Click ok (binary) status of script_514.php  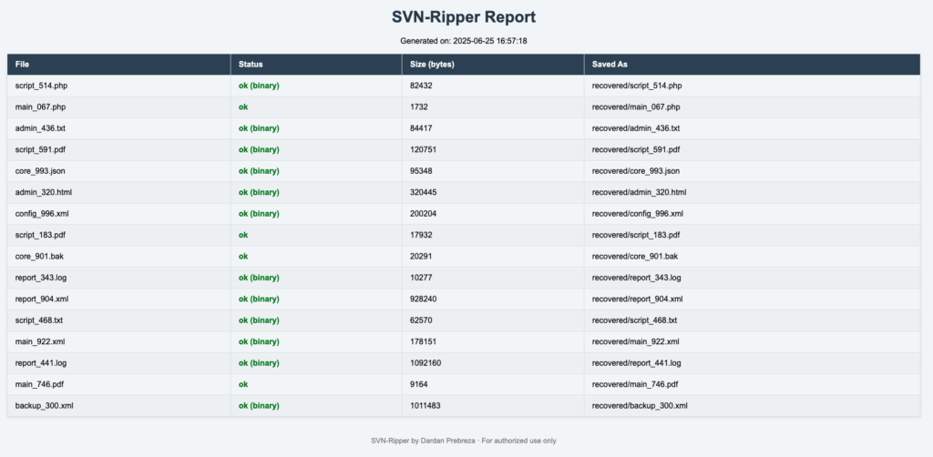coord(259,86)
